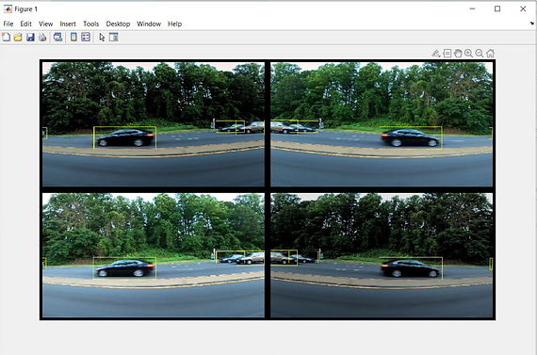This screenshot has height=355, width=537.
Task: Open the Edit menu
Action: pos(25,24)
